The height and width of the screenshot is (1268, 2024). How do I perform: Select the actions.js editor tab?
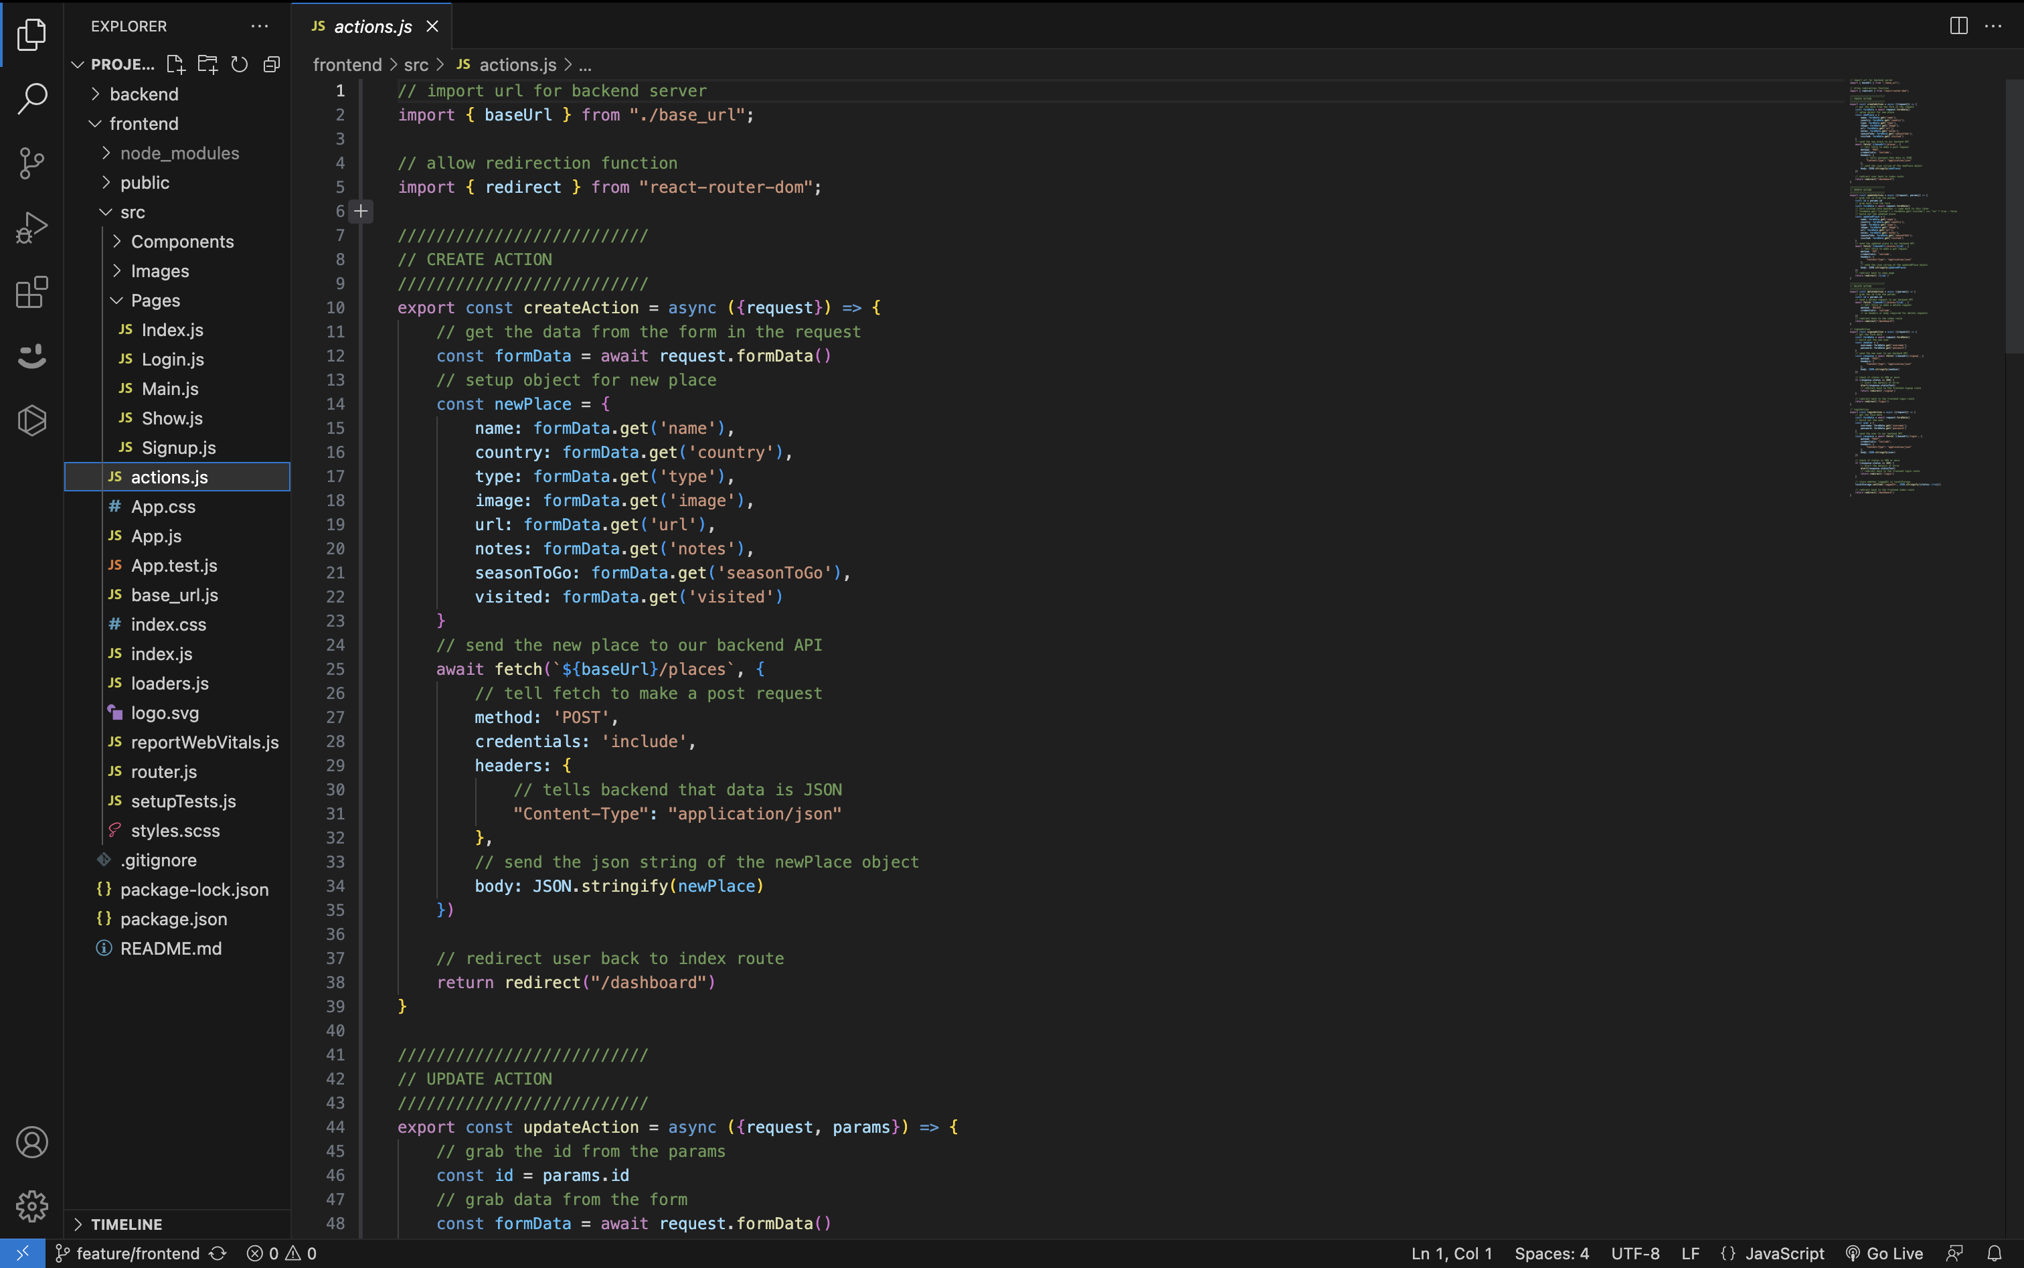(371, 26)
